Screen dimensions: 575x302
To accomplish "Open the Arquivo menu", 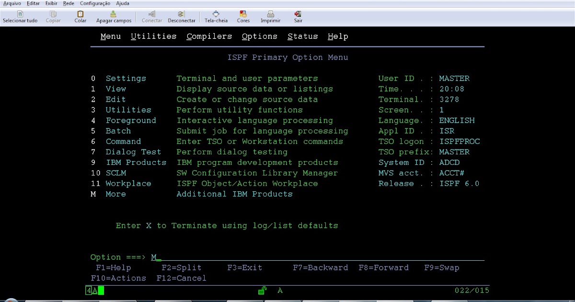I will coord(11,3).
